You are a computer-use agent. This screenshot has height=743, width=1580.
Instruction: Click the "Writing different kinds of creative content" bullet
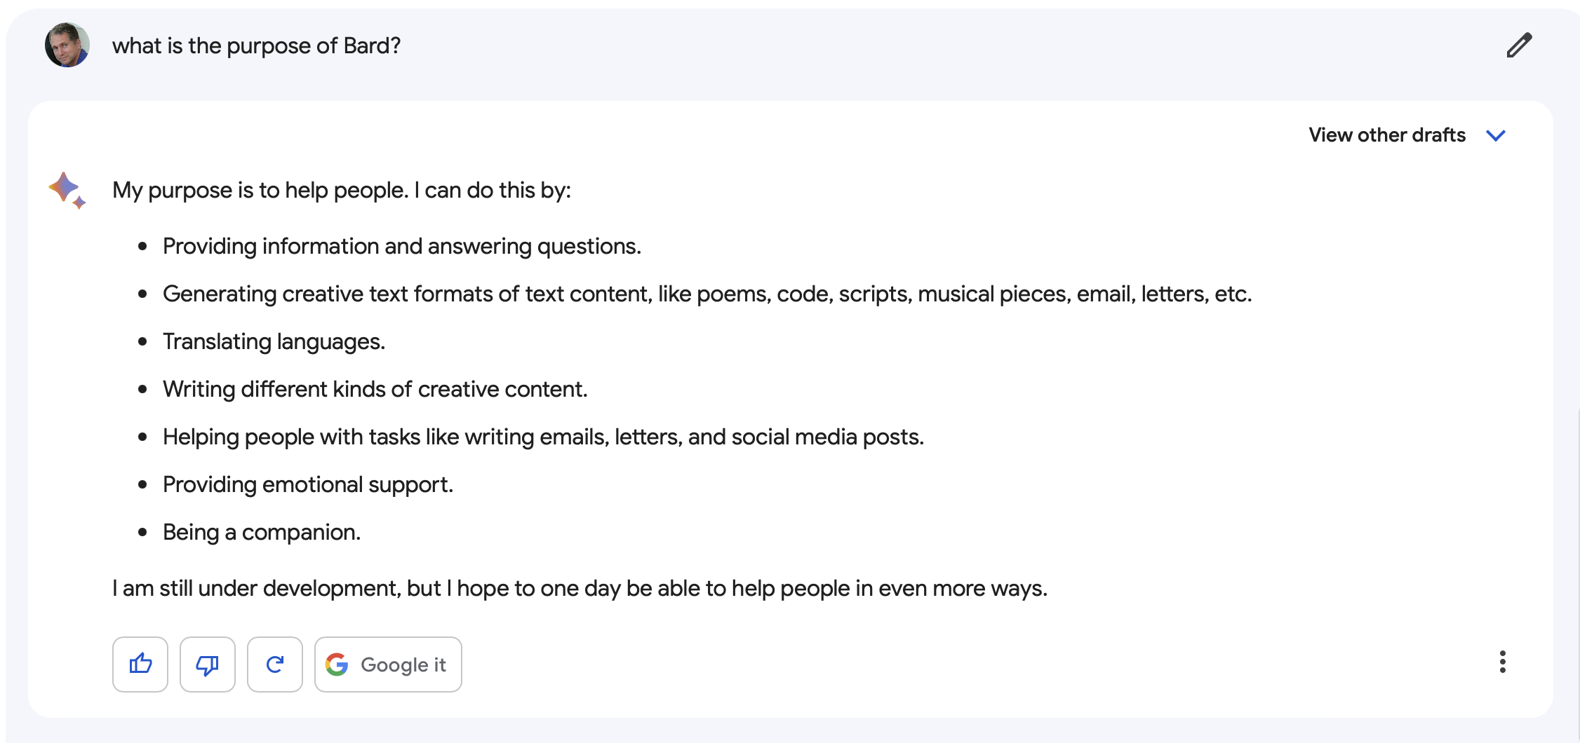tap(375, 389)
